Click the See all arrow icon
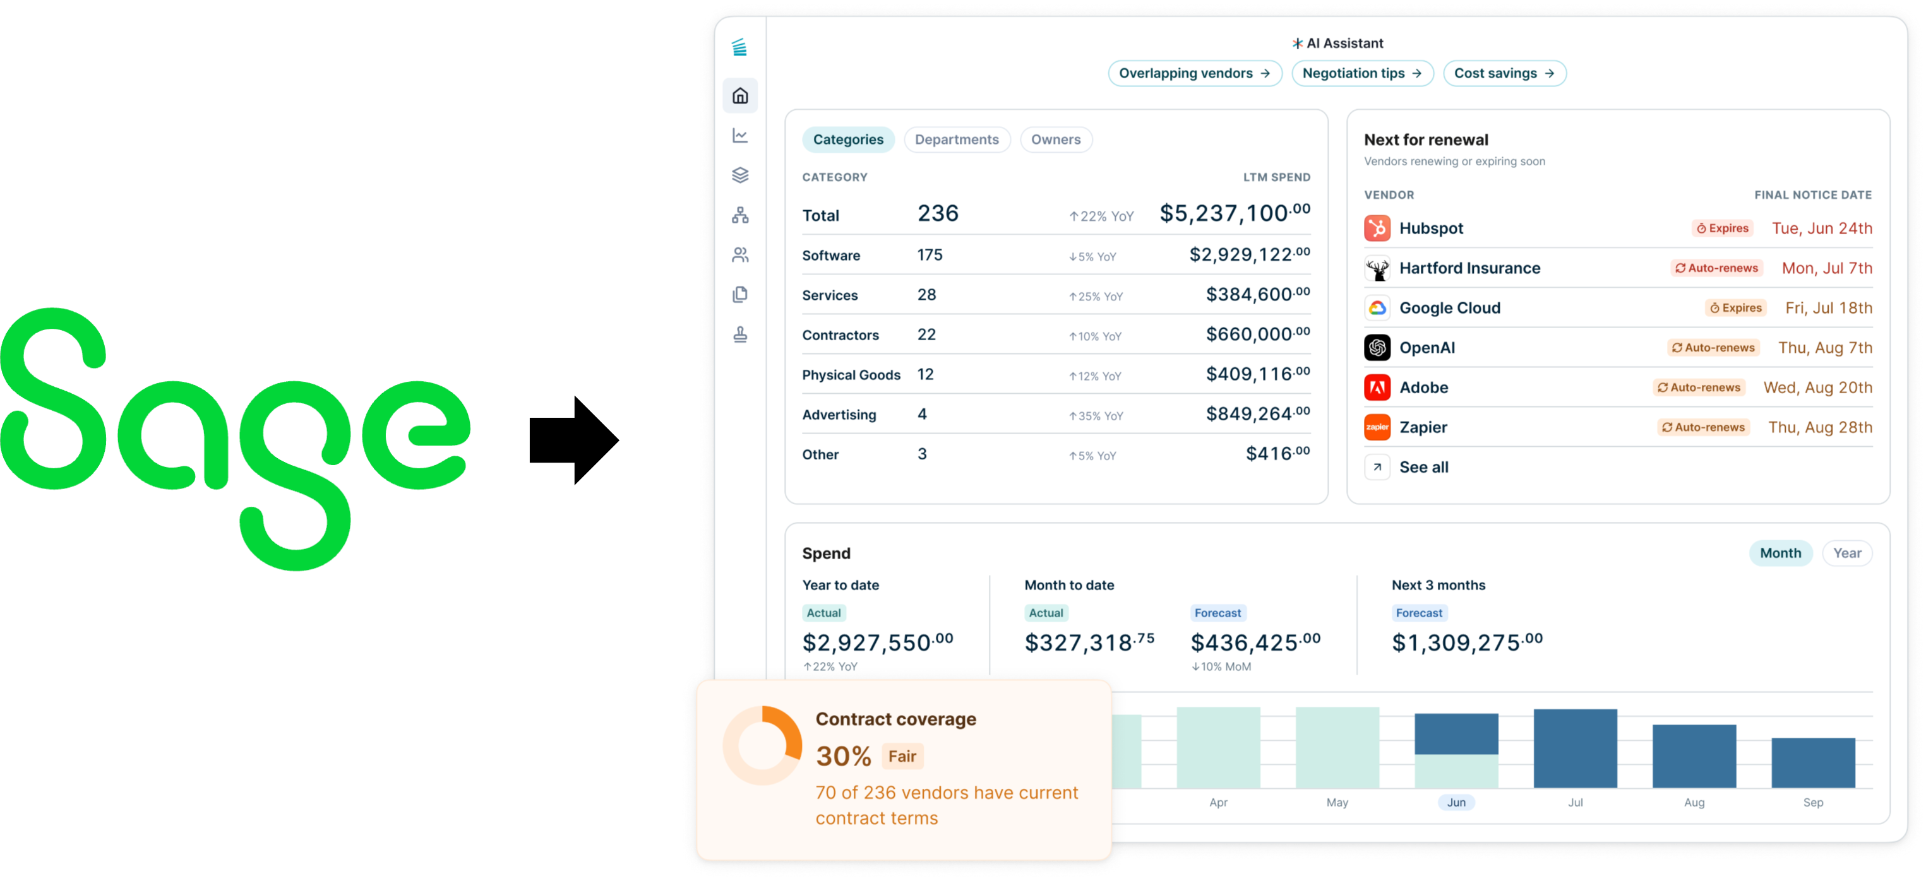1926x881 pixels. pyautogui.click(x=1377, y=467)
